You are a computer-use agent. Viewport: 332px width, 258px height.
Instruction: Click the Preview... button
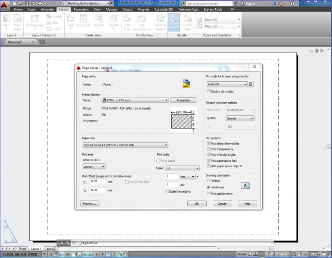point(90,204)
